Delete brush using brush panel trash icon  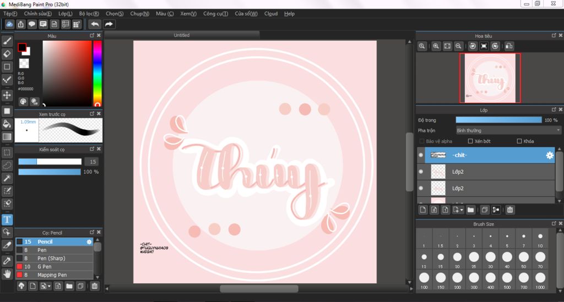95,286
